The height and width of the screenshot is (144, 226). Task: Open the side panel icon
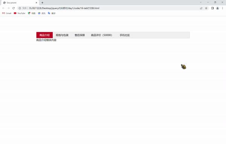212,8
